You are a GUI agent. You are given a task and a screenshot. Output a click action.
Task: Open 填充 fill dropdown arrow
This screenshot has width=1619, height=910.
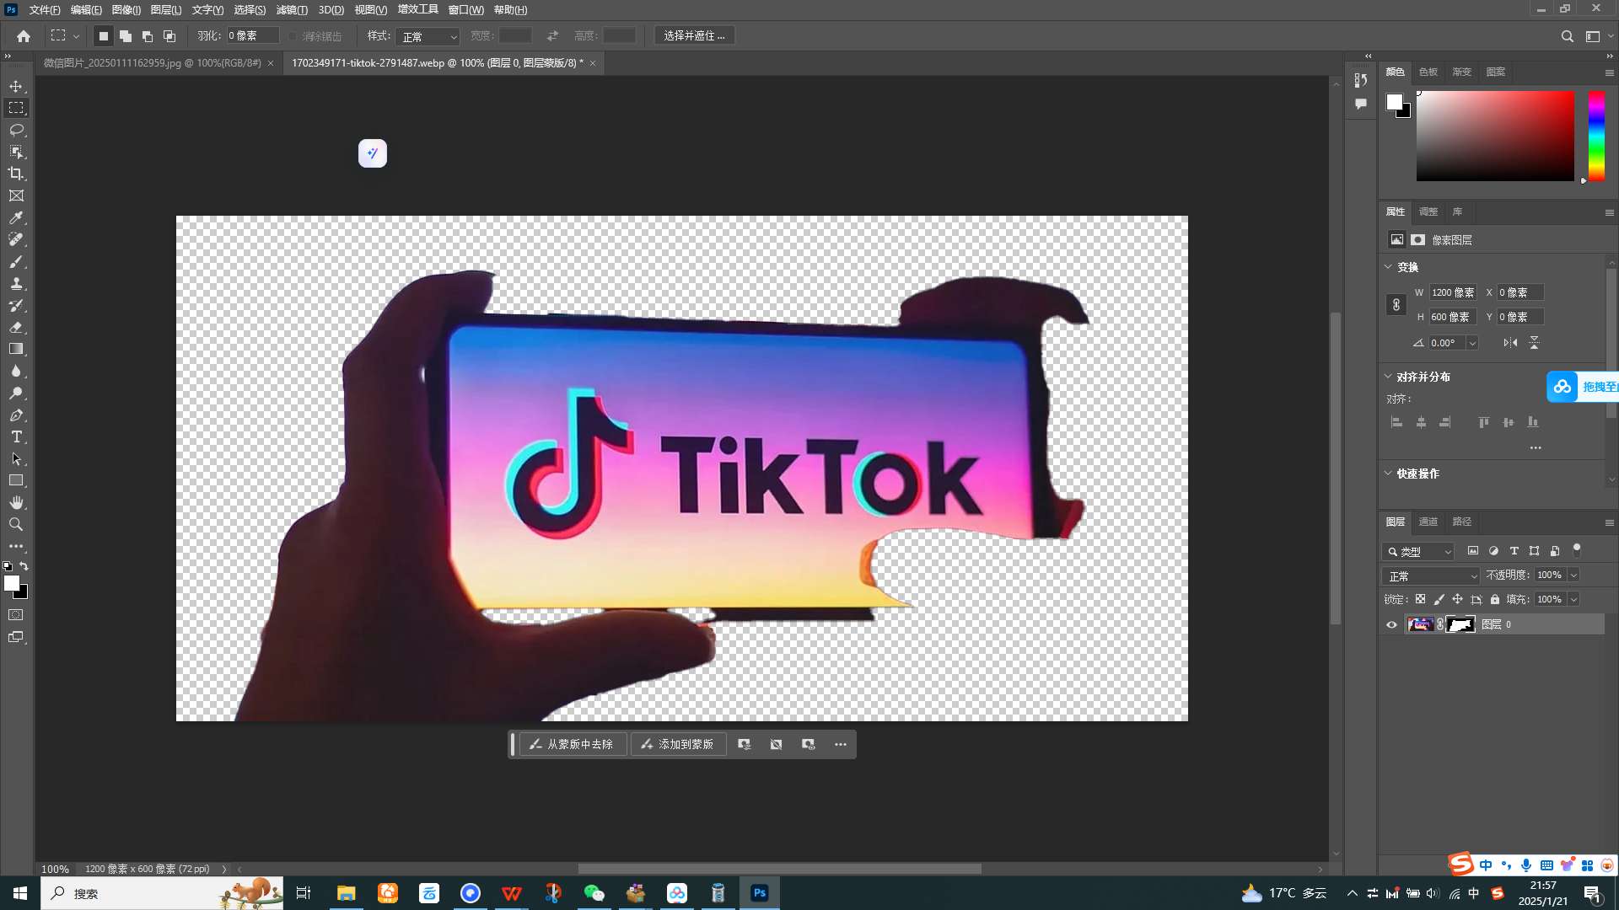tap(1573, 599)
